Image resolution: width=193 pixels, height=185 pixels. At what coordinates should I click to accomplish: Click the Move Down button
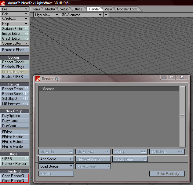[x=93, y=152]
